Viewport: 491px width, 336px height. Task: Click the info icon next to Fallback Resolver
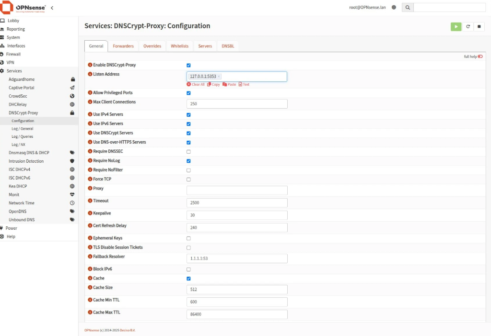coord(90,257)
